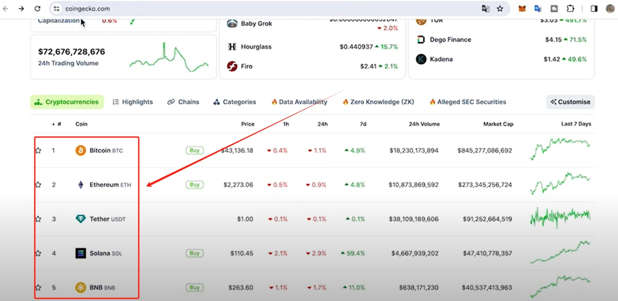This screenshot has width=618, height=301.
Task: Click Tether volume $38,109,189,606
Action: (x=414, y=219)
